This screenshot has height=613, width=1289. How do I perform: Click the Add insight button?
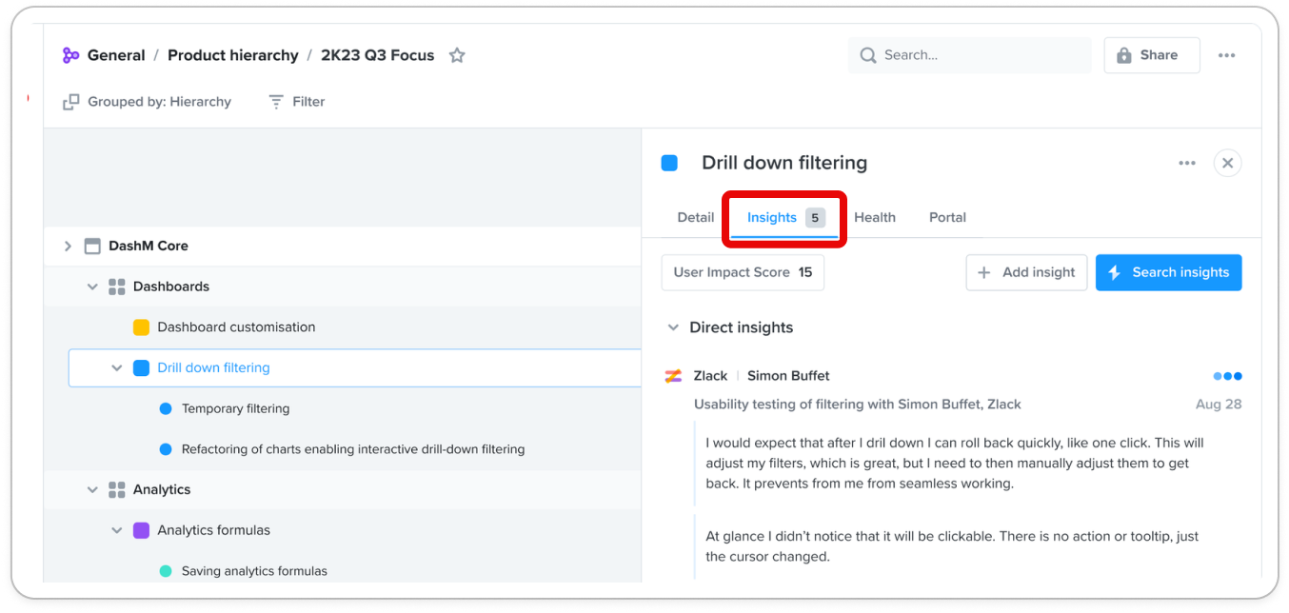pyautogui.click(x=1026, y=272)
